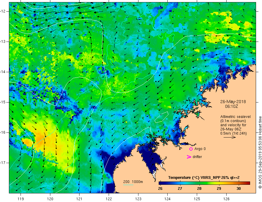
Task: Click the 'Altimetric sealevel' legend text
Action: tap(236, 117)
